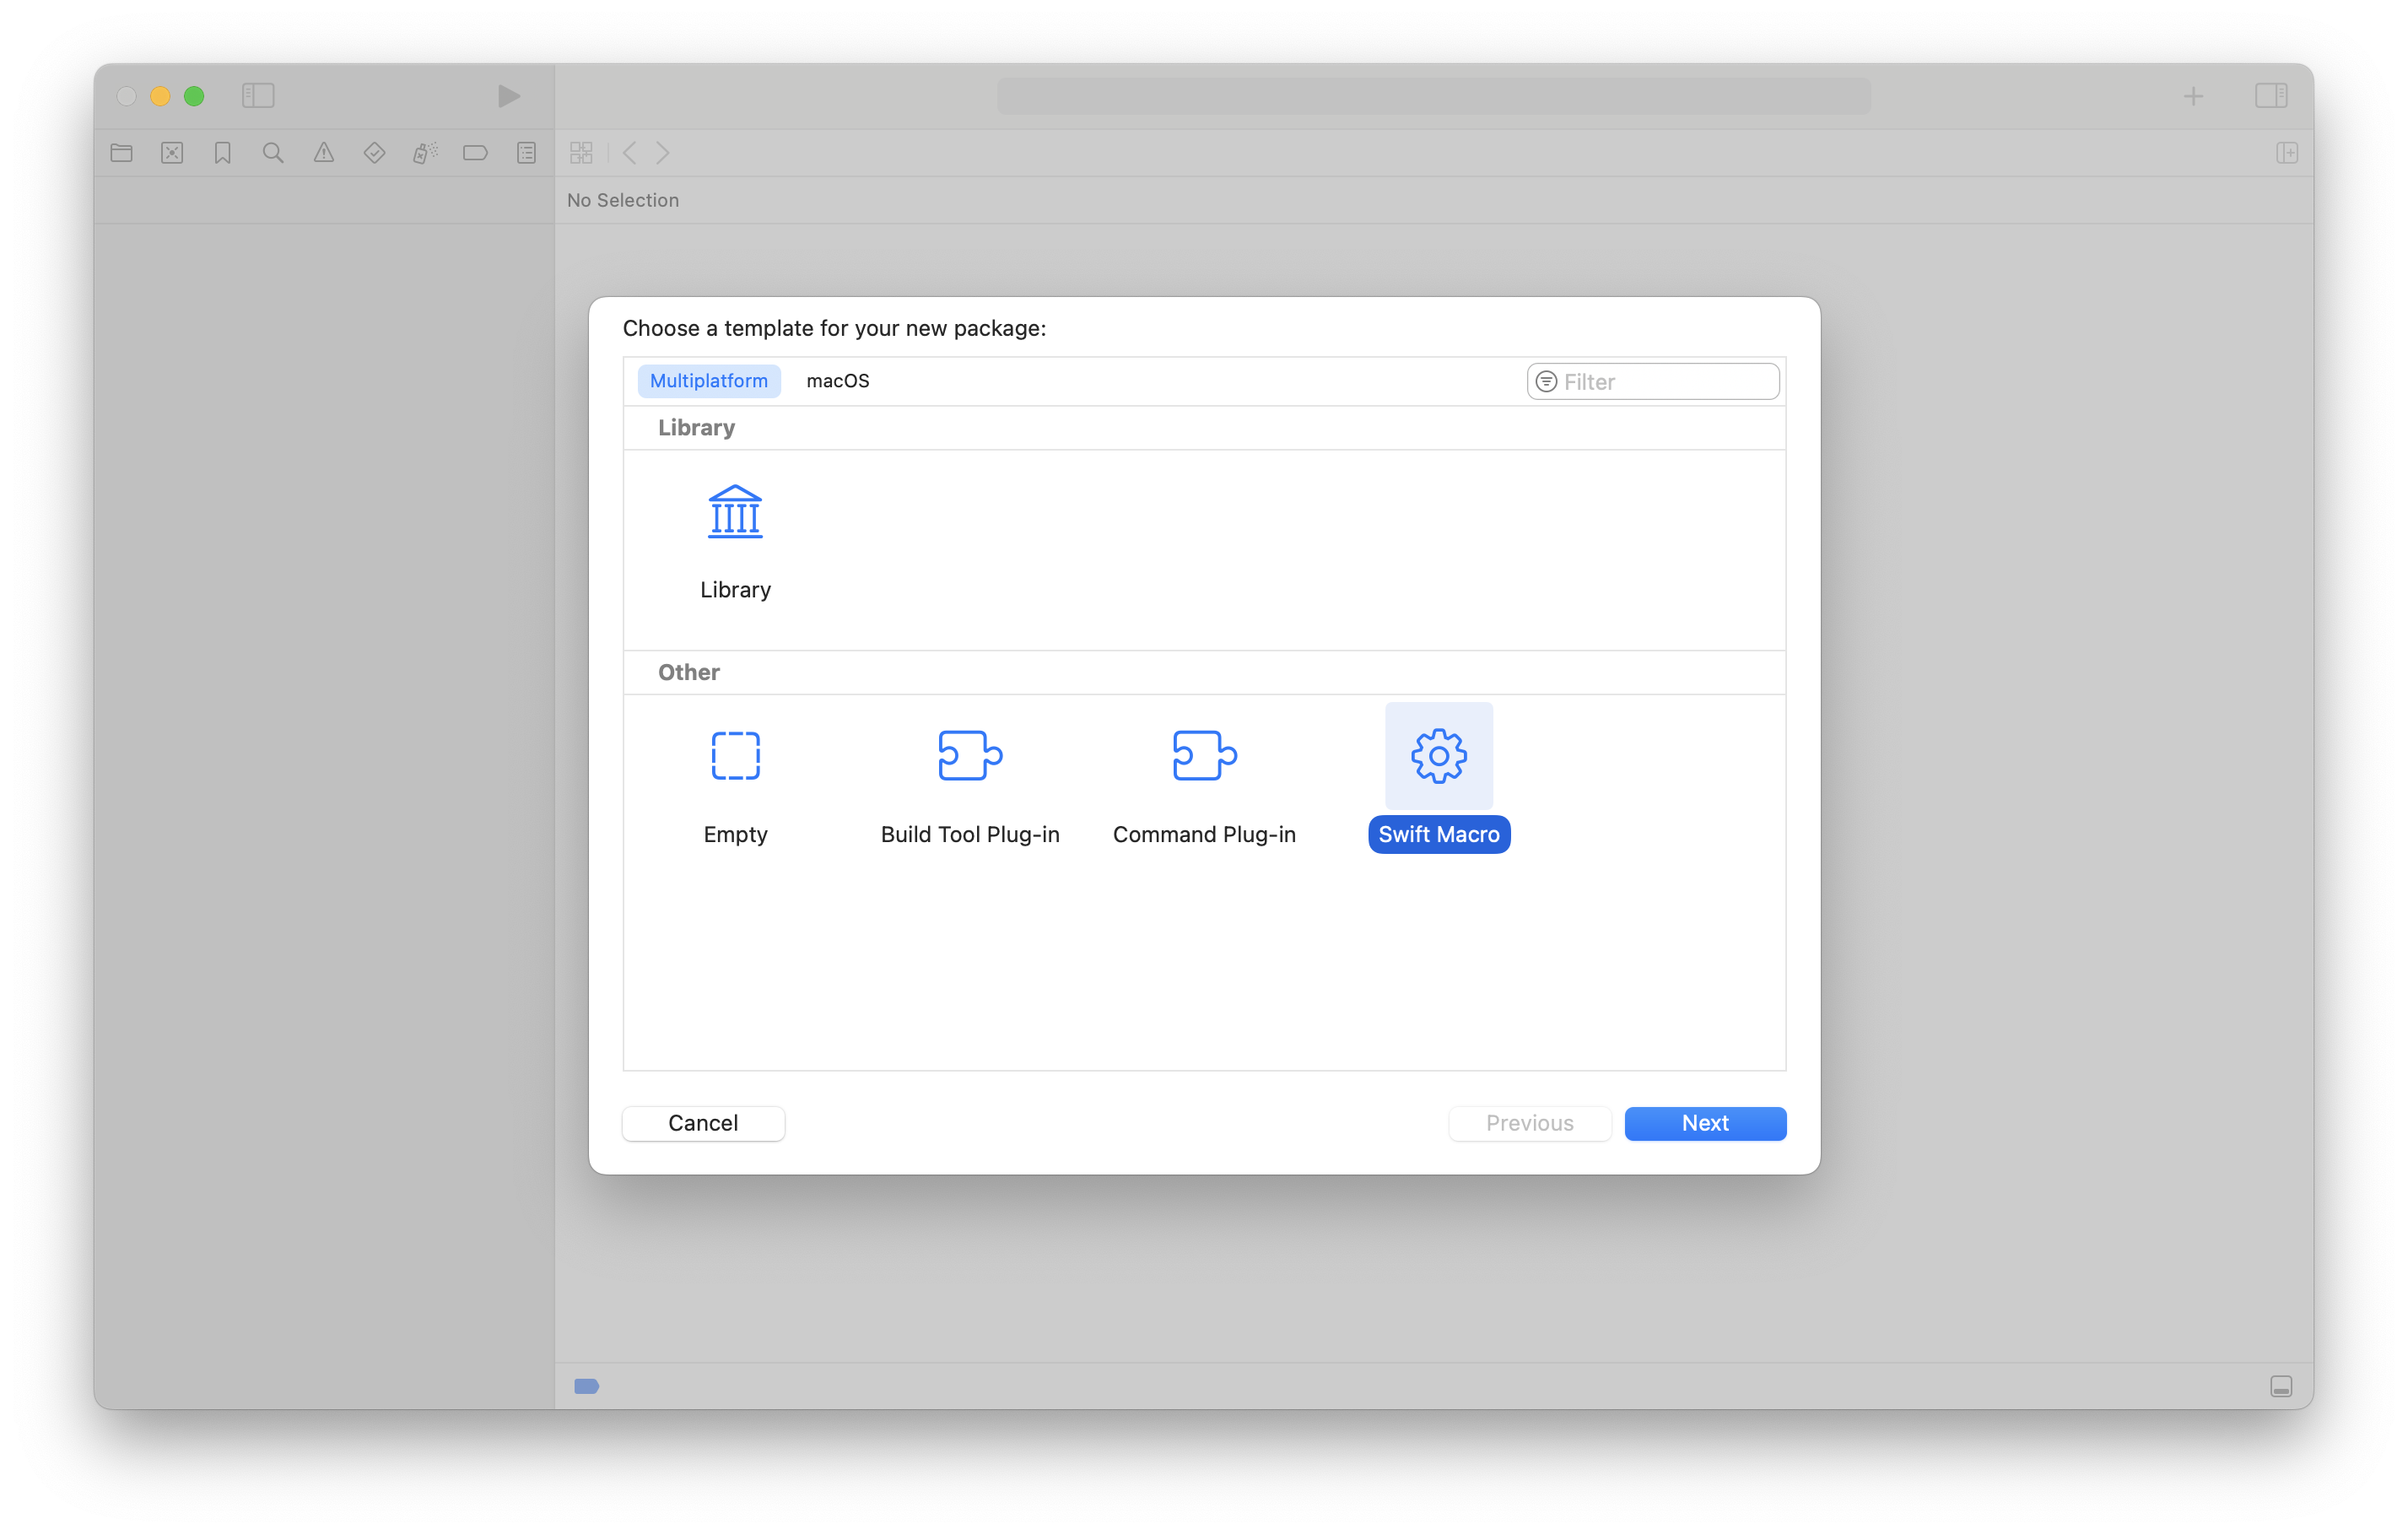Switch to the macOS tab
Viewport: 2408px width, 1534px height.
tap(837, 381)
